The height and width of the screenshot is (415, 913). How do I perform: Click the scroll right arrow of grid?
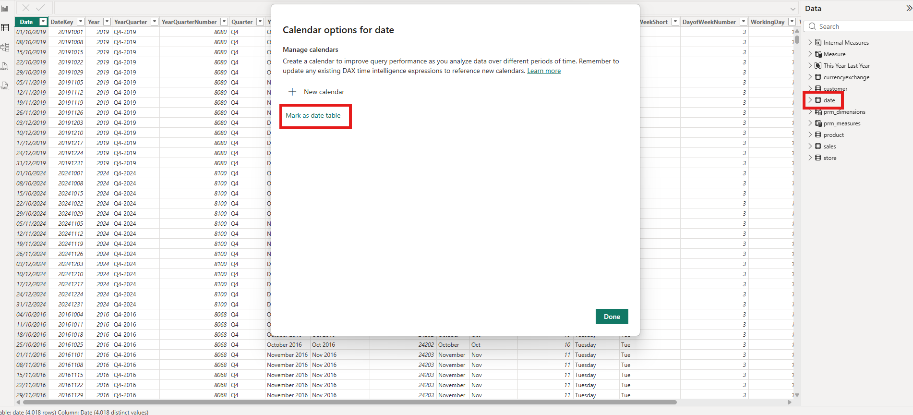(x=790, y=402)
